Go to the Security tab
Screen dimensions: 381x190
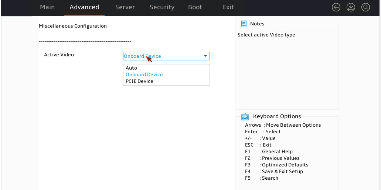162,7
